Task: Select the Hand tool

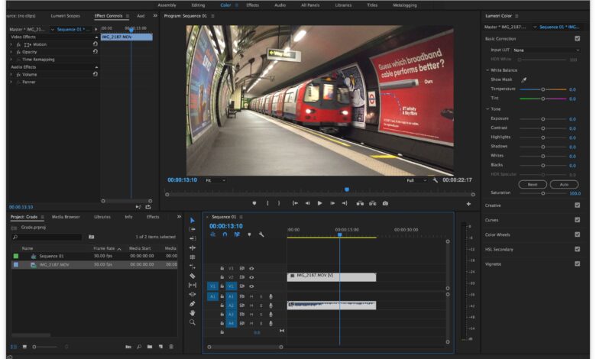Action: pyautogui.click(x=193, y=312)
